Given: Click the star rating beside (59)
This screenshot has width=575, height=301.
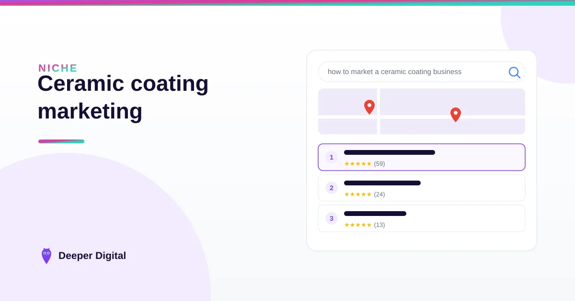Looking at the screenshot, I should tap(358, 163).
